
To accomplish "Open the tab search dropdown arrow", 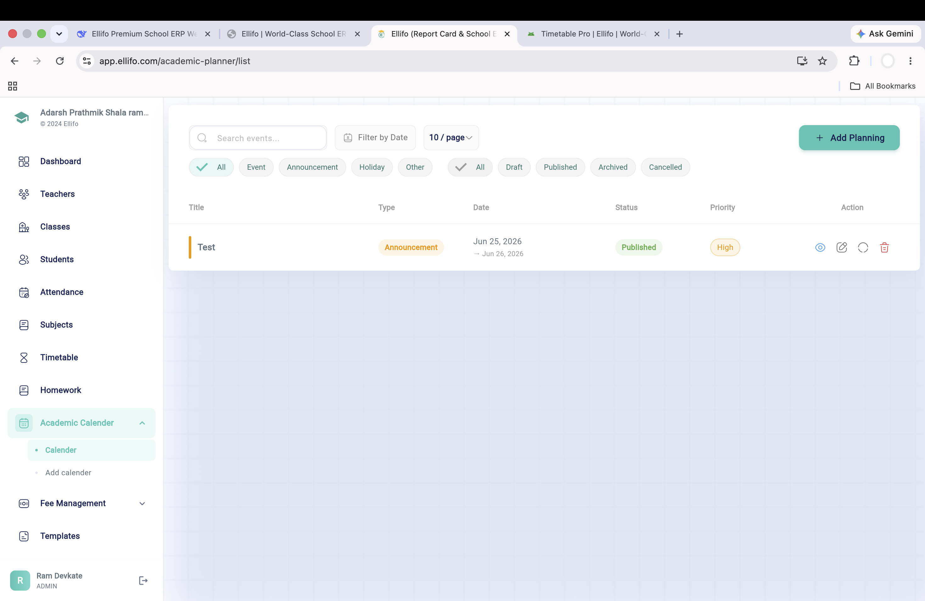I will [x=59, y=34].
